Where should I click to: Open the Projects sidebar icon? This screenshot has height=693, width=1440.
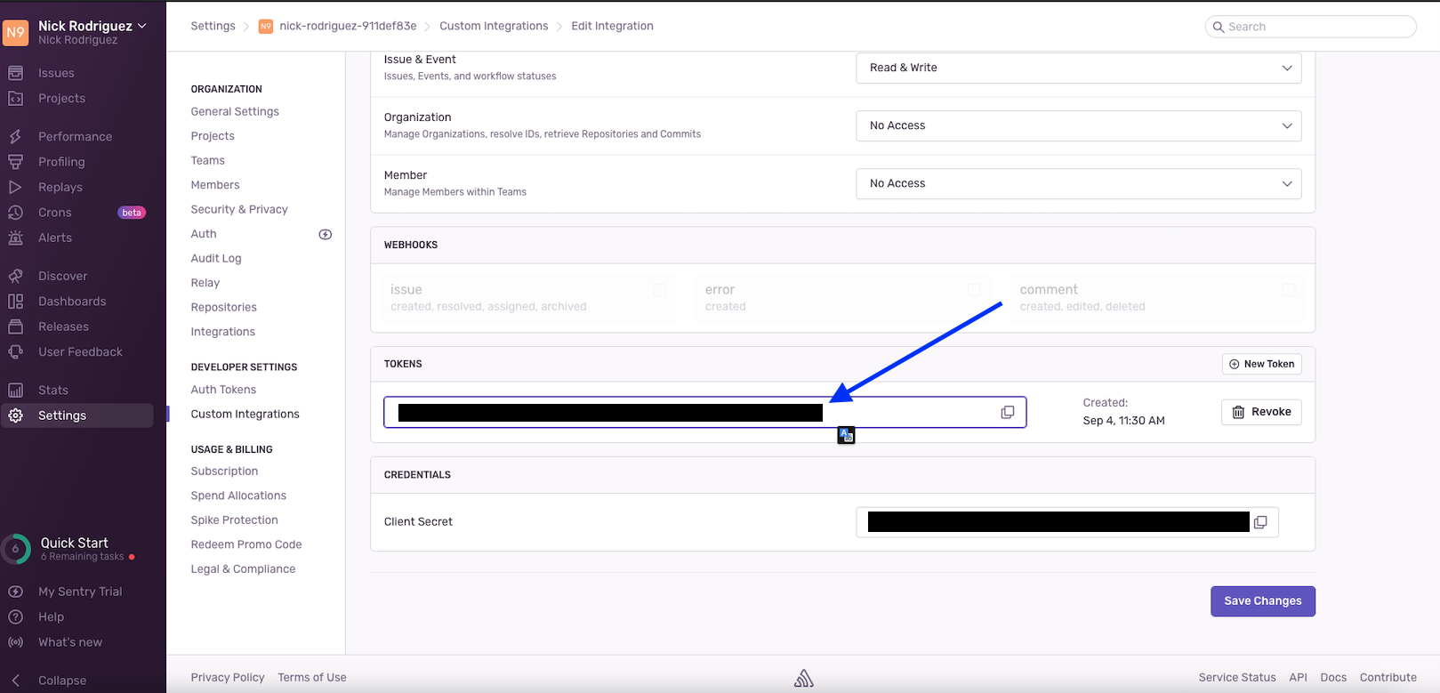15,99
